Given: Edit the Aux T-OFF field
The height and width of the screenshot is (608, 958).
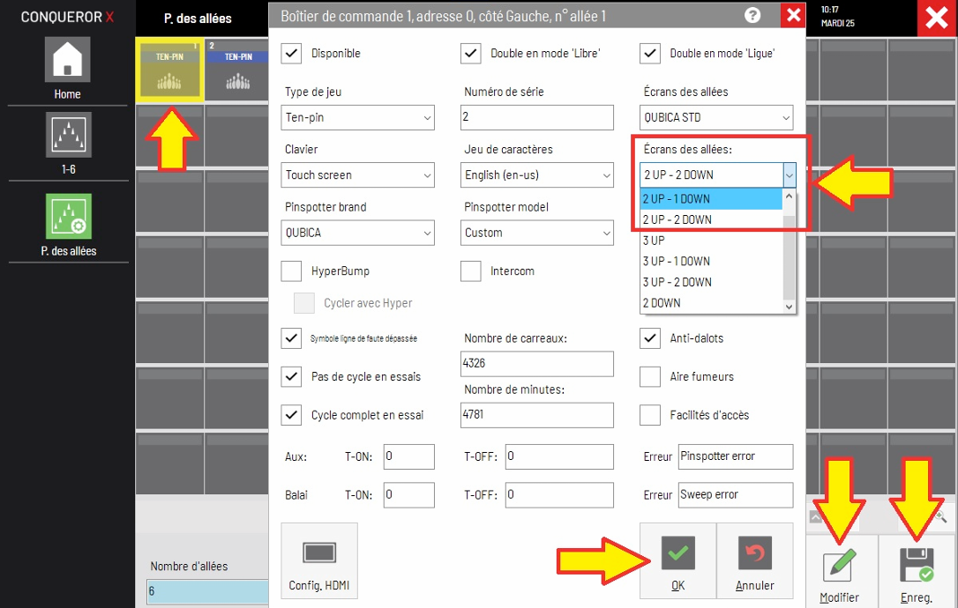Looking at the screenshot, I should click(559, 456).
